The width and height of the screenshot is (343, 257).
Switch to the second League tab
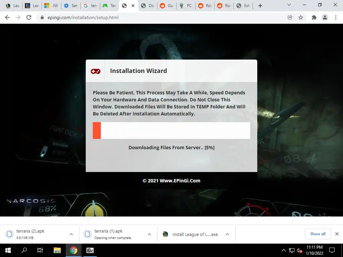32,6
